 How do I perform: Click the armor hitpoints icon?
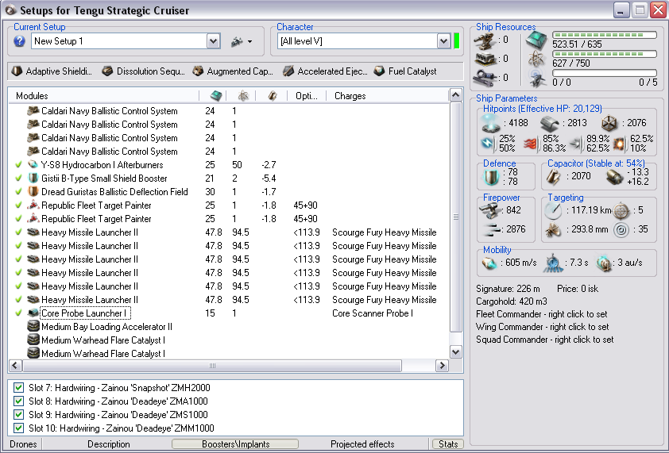pos(550,124)
